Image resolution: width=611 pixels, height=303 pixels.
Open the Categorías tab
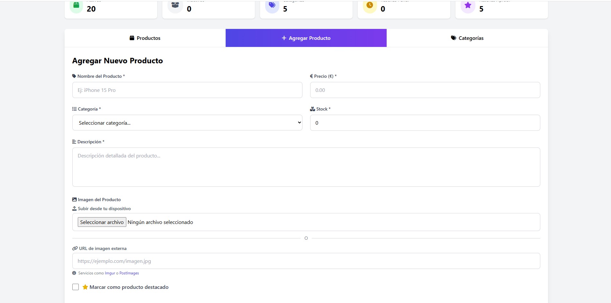[x=467, y=38]
